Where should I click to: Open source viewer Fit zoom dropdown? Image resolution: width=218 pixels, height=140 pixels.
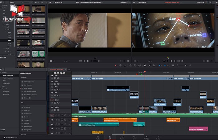(x=51, y=2)
